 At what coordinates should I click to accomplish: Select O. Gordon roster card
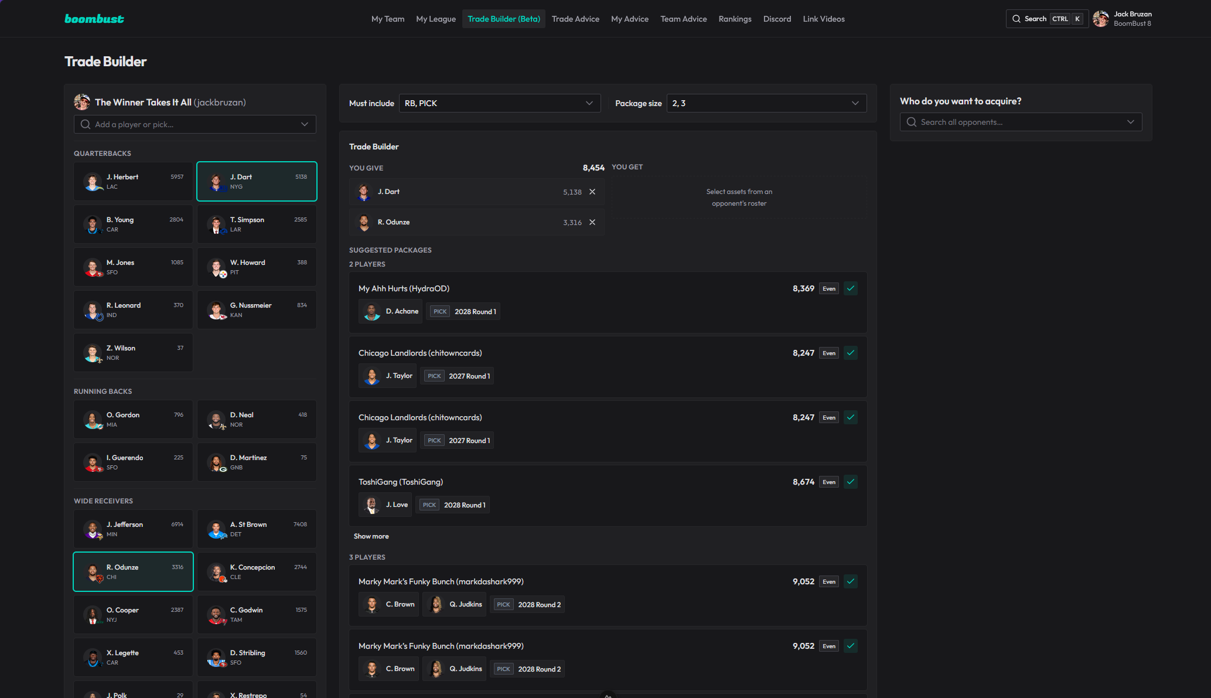[133, 419]
